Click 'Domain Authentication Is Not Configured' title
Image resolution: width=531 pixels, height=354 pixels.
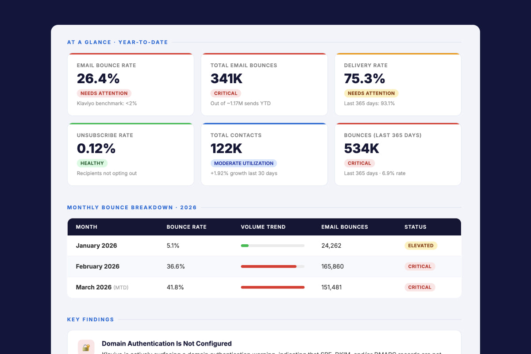(x=167, y=343)
